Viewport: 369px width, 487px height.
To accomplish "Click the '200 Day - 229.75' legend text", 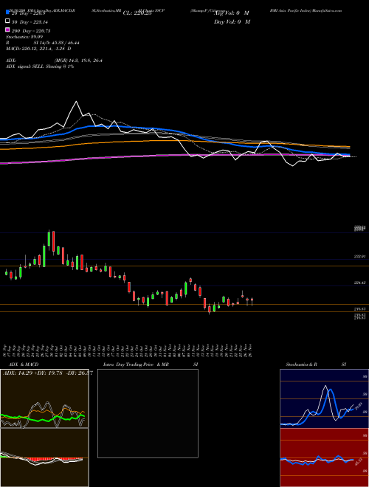I will tap(31, 31).
